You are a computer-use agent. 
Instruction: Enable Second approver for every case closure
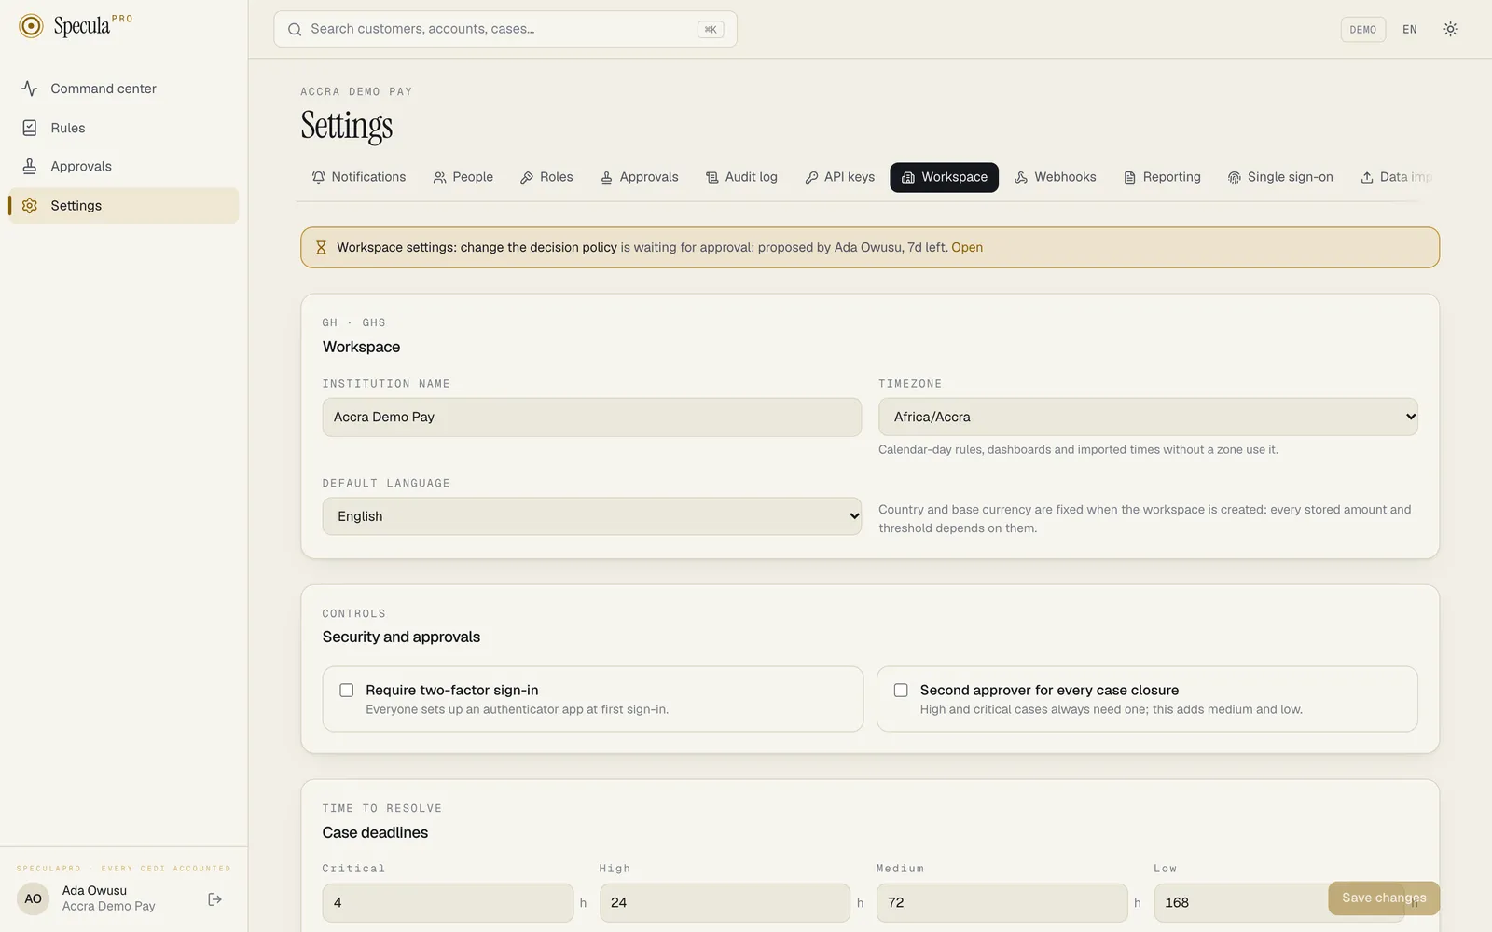coord(901,691)
